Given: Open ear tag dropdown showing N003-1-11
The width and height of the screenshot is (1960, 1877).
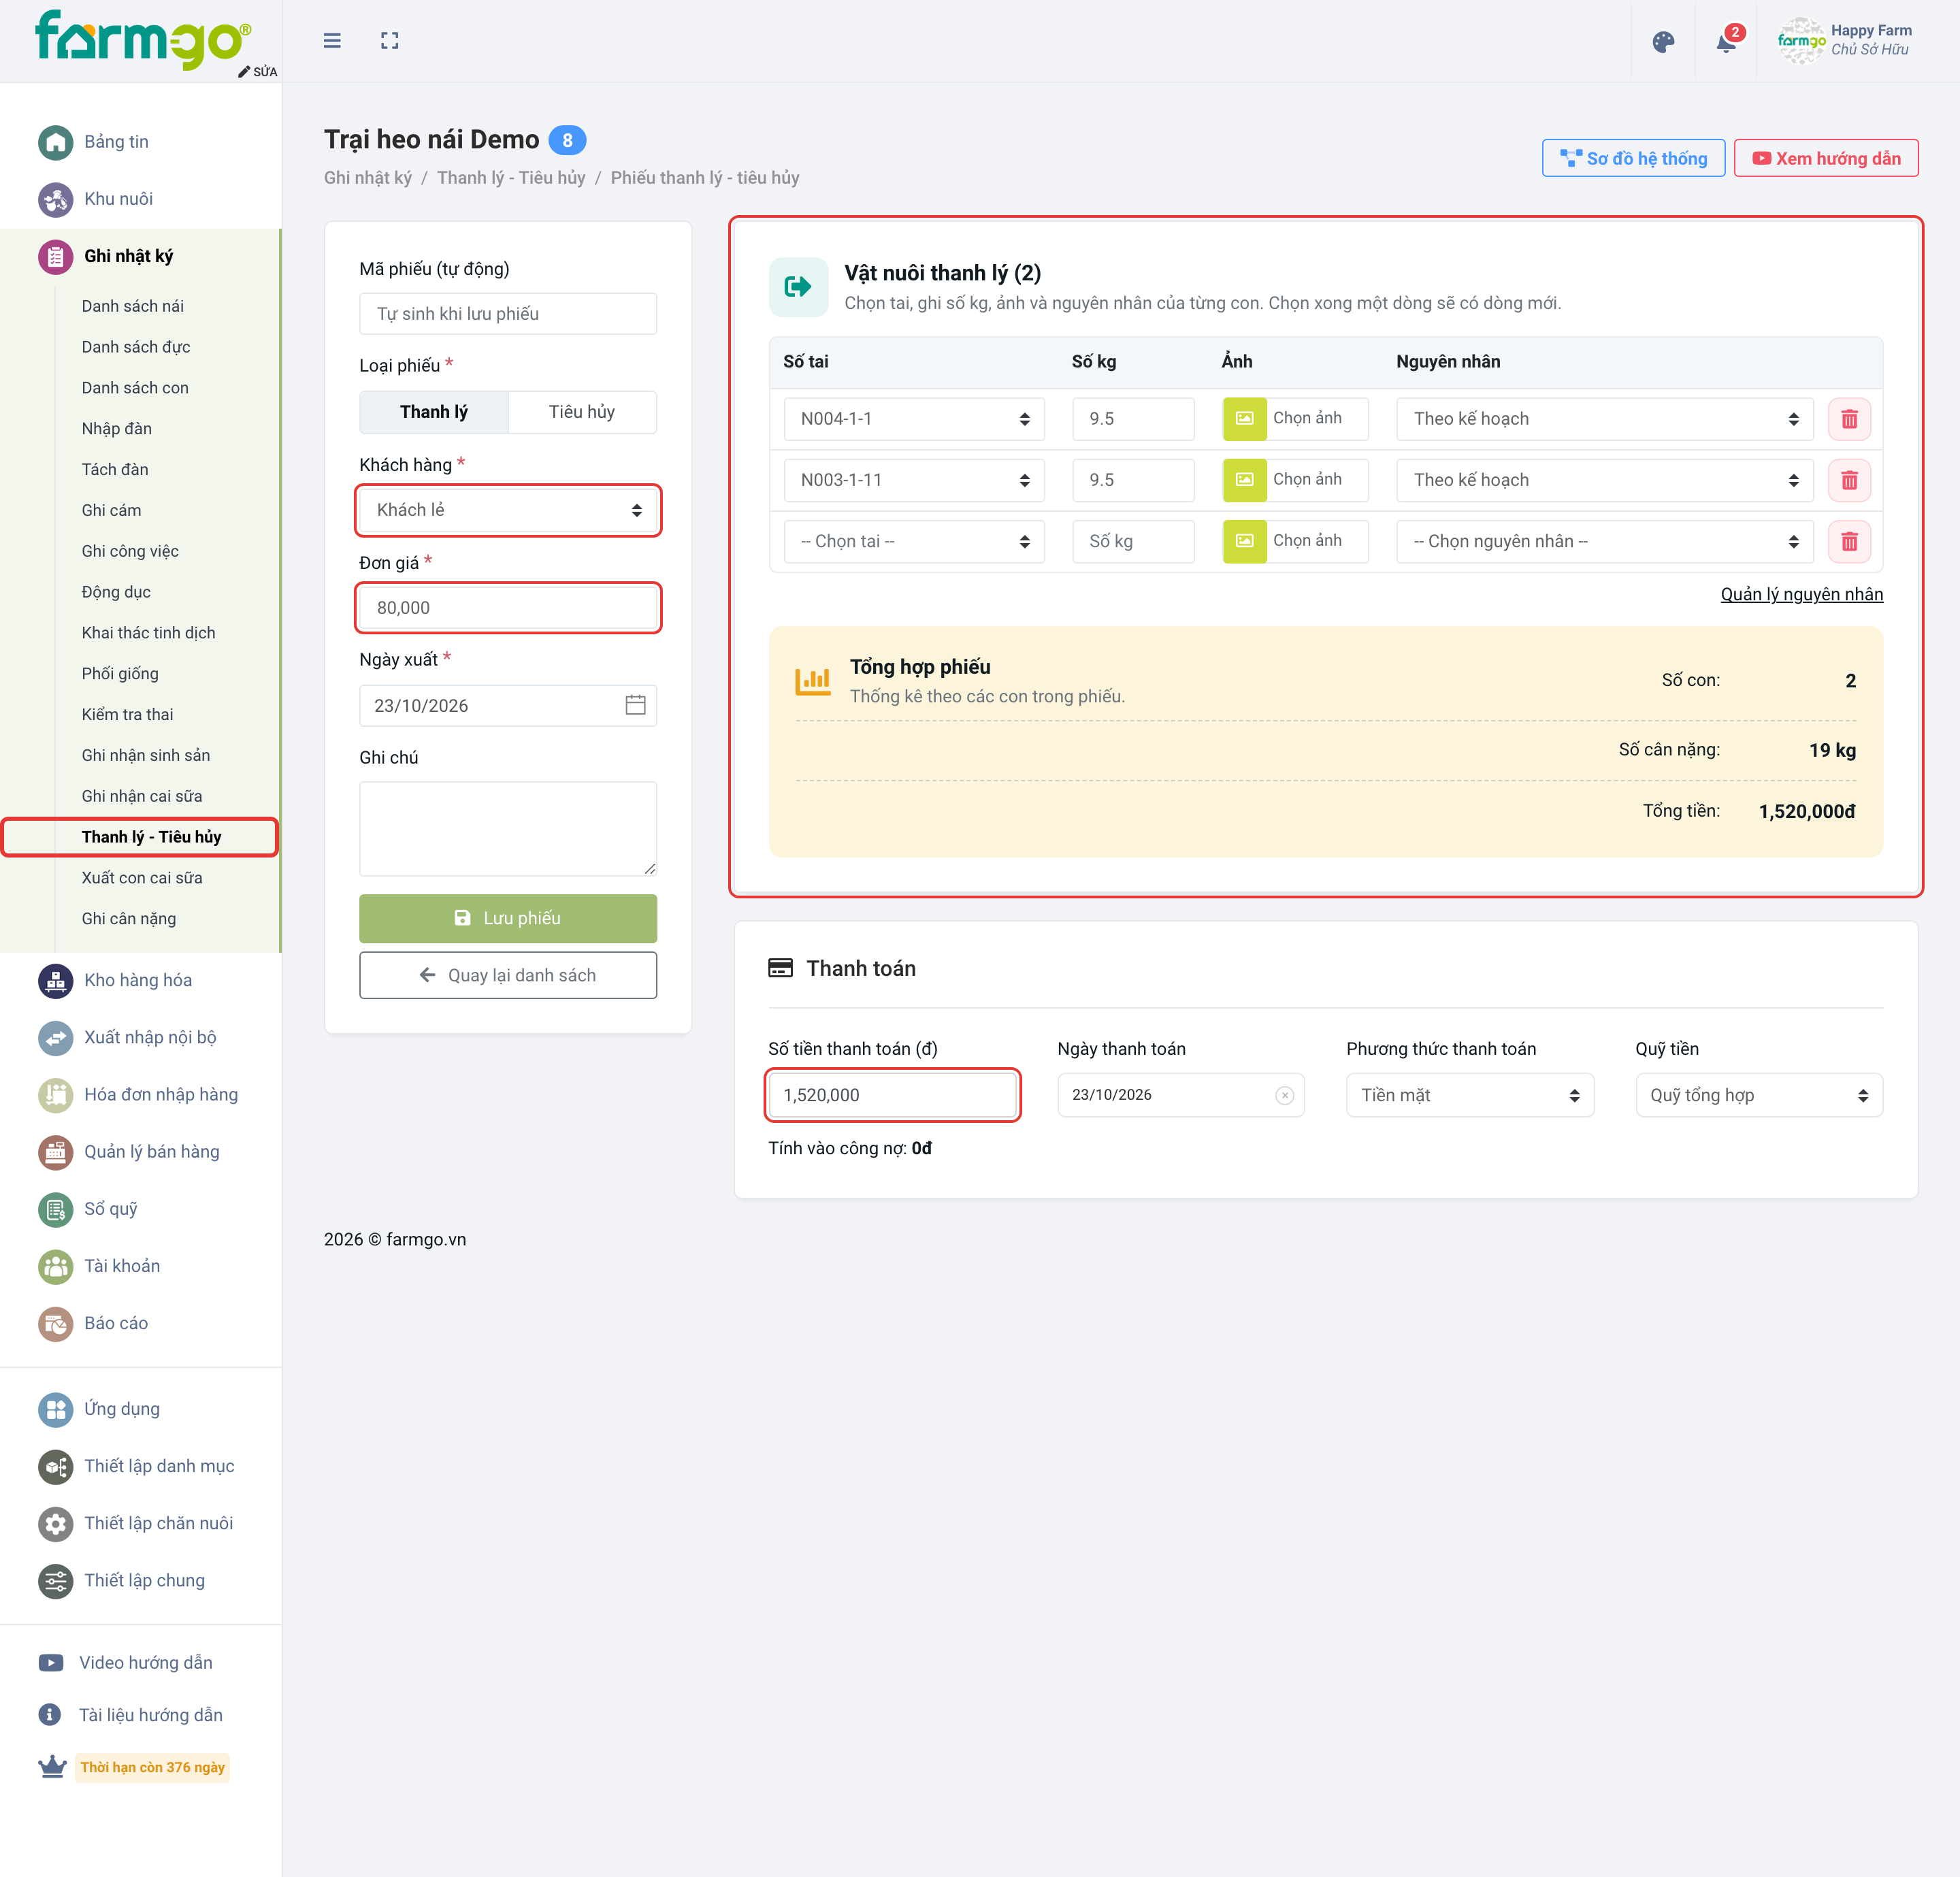Looking at the screenshot, I should 914,481.
